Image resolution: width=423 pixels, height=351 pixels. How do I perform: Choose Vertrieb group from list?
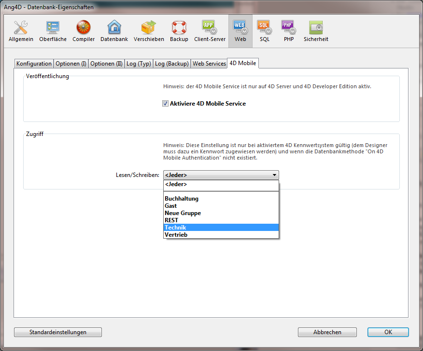221,235
